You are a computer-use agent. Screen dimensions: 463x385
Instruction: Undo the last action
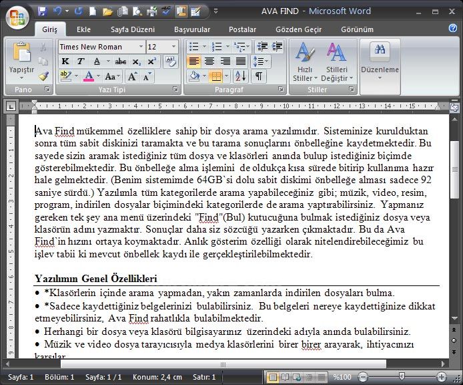tap(57, 11)
